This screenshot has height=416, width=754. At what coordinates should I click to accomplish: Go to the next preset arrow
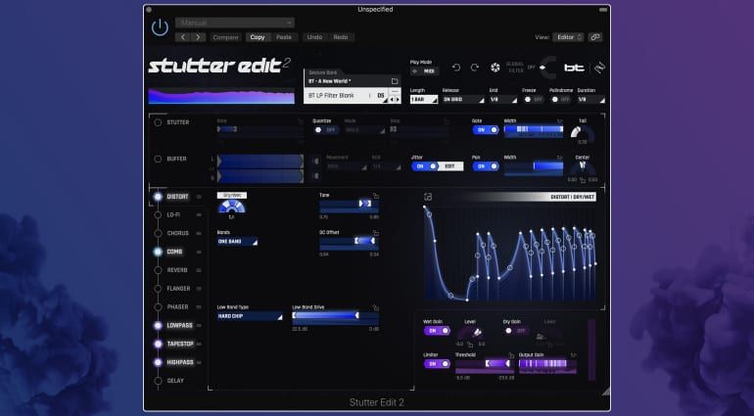[x=198, y=37]
